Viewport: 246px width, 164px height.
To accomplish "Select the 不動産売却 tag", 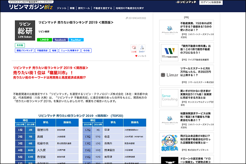I will [42, 50].
